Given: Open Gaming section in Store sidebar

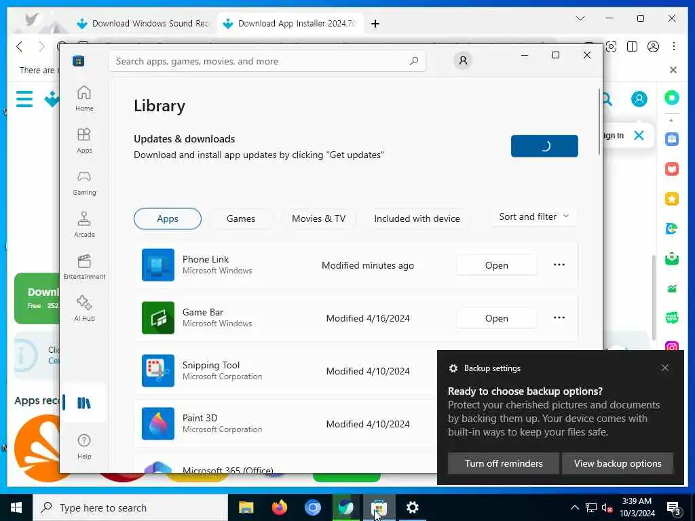Looking at the screenshot, I should [x=84, y=182].
